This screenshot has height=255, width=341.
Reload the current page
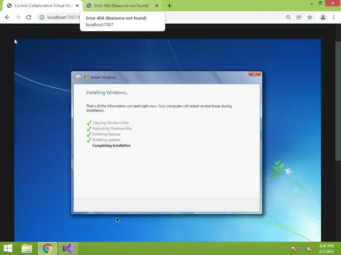pyautogui.click(x=29, y=17)
